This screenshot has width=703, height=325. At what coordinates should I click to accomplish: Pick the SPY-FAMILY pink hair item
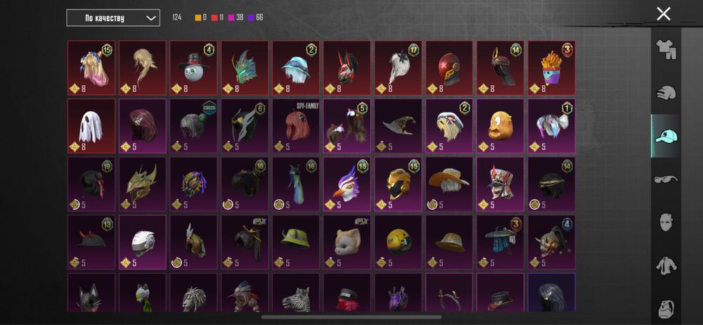(x=295, y=126)
